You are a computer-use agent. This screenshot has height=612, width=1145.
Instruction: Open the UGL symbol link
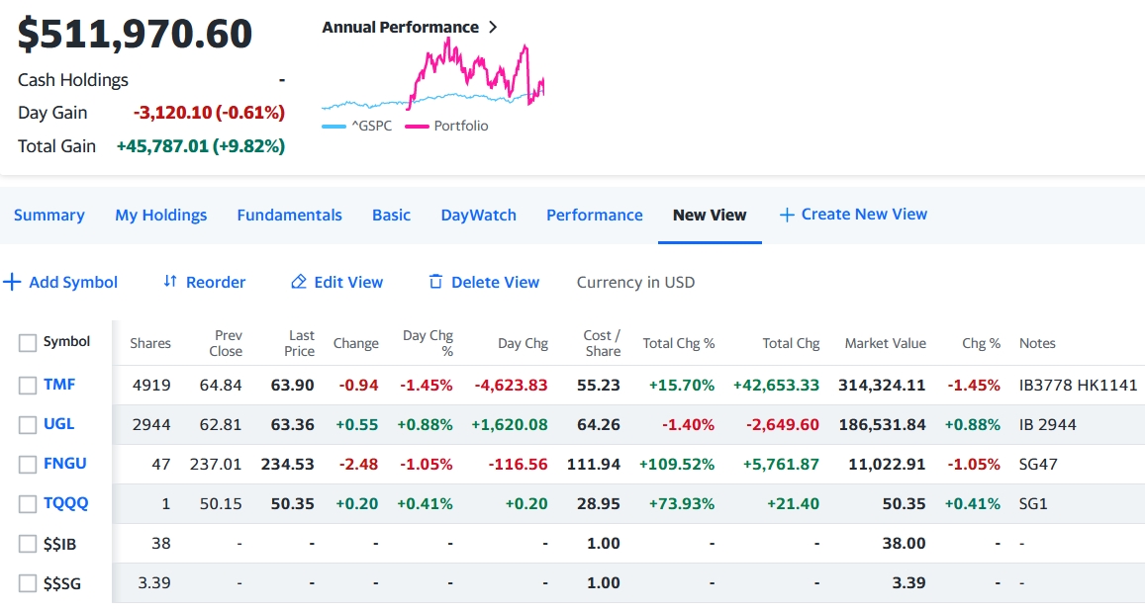(x=58, y=424)
